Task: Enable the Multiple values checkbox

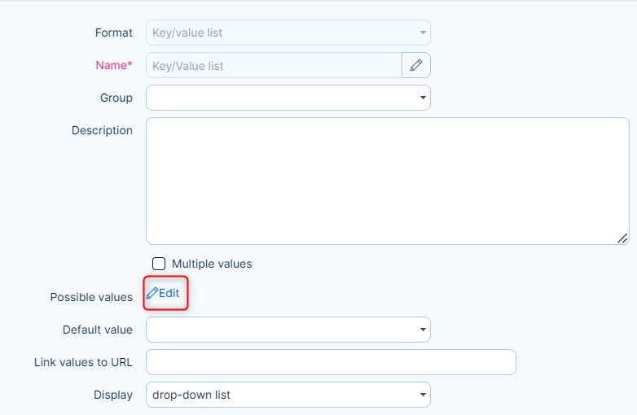Action: click(x=159, y=264)
